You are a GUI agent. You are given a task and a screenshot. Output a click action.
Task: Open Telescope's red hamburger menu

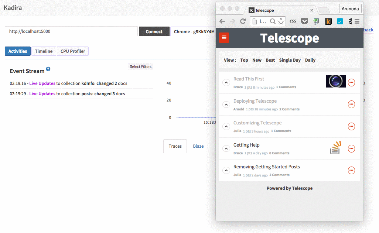(x=224, y=37)
